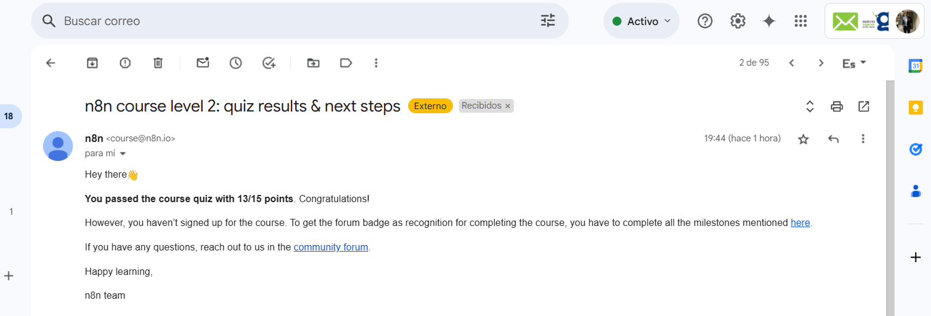The image size is (931, 316).
Task: Follow the 'here' milestones link
Action: (x=800, y=222)
